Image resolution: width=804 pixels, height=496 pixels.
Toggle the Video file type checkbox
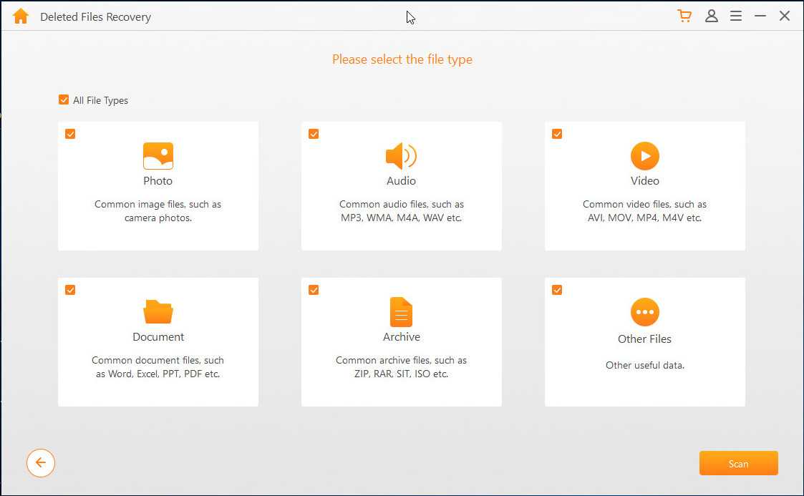[x=557, y=134]
